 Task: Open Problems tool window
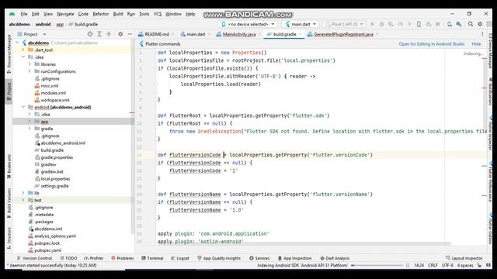(x=123, y=258)
